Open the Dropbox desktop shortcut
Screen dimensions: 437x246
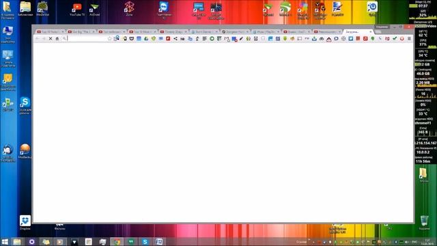25,222
